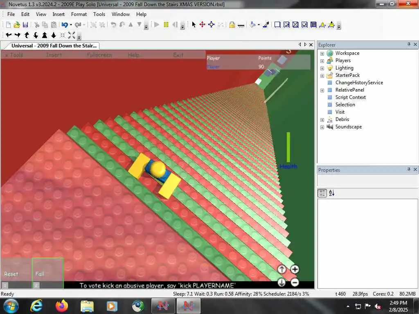Expand the Players node
419x314 pixels.
click(322, 61)
